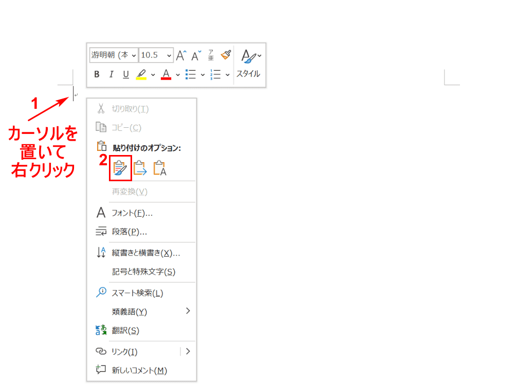This screenshot has width=517, height=386.
Task: Shrink font size with smaller A icon
Action: pos(196,55)
